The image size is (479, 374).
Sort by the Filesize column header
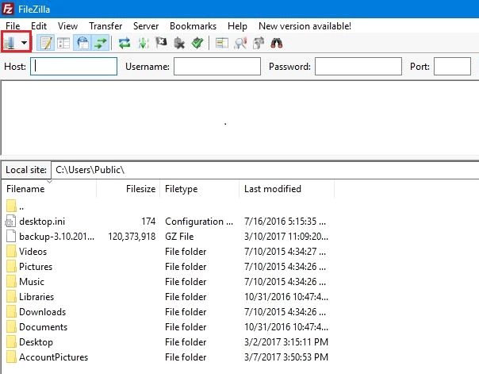pyautogui.click(x=128, y=189)
